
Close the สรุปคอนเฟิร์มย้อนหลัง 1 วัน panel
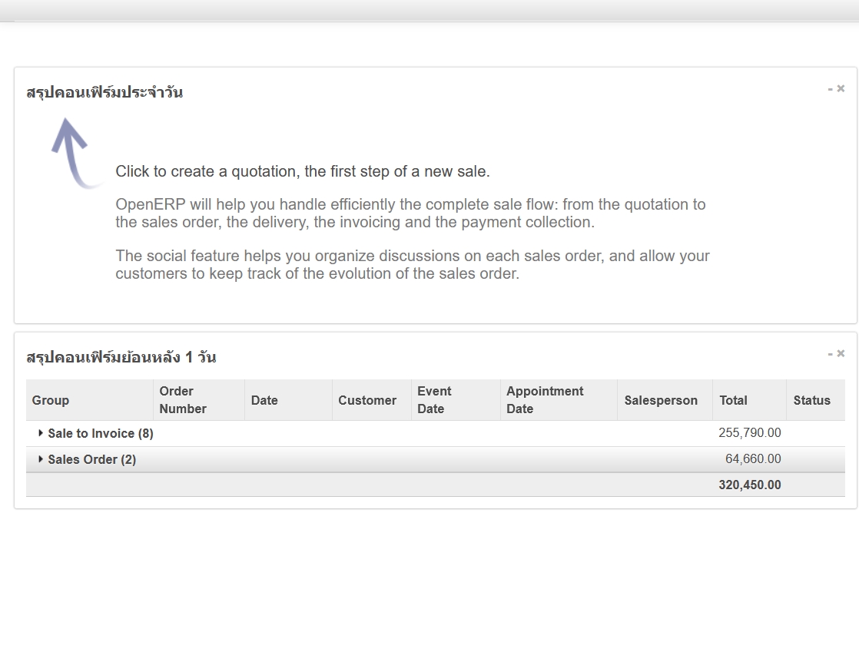click(x=841, y=353)
